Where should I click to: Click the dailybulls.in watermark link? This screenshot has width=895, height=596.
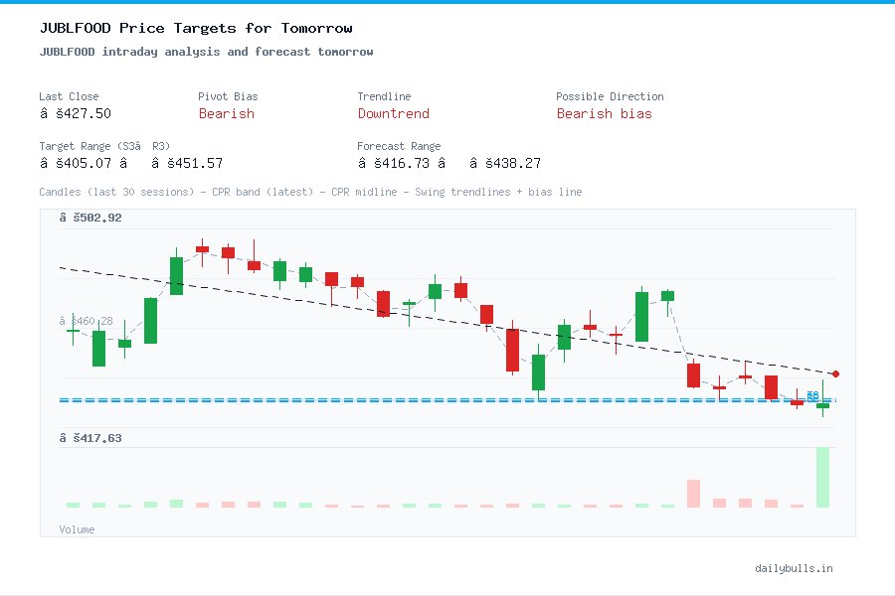(x=794, y=568)
